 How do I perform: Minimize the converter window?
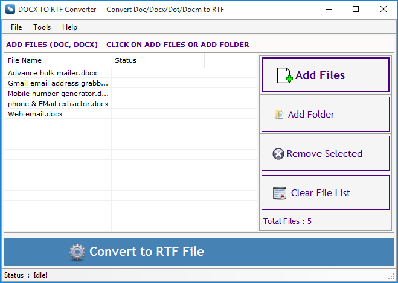(x=329, y=10)
